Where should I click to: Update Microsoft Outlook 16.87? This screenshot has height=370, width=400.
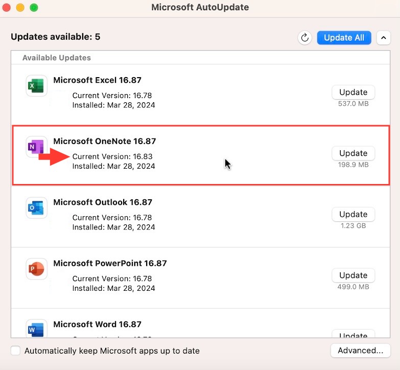coord(354,214)
